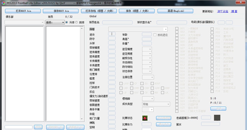Enable the CF position checkbox

tap(132, 84)
